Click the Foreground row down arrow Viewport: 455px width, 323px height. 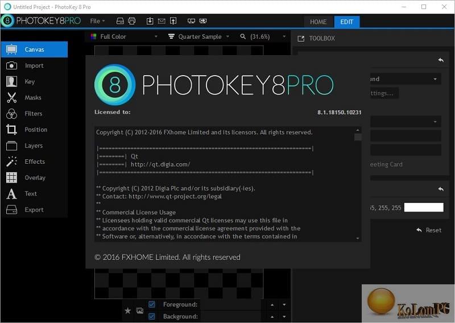284,305
